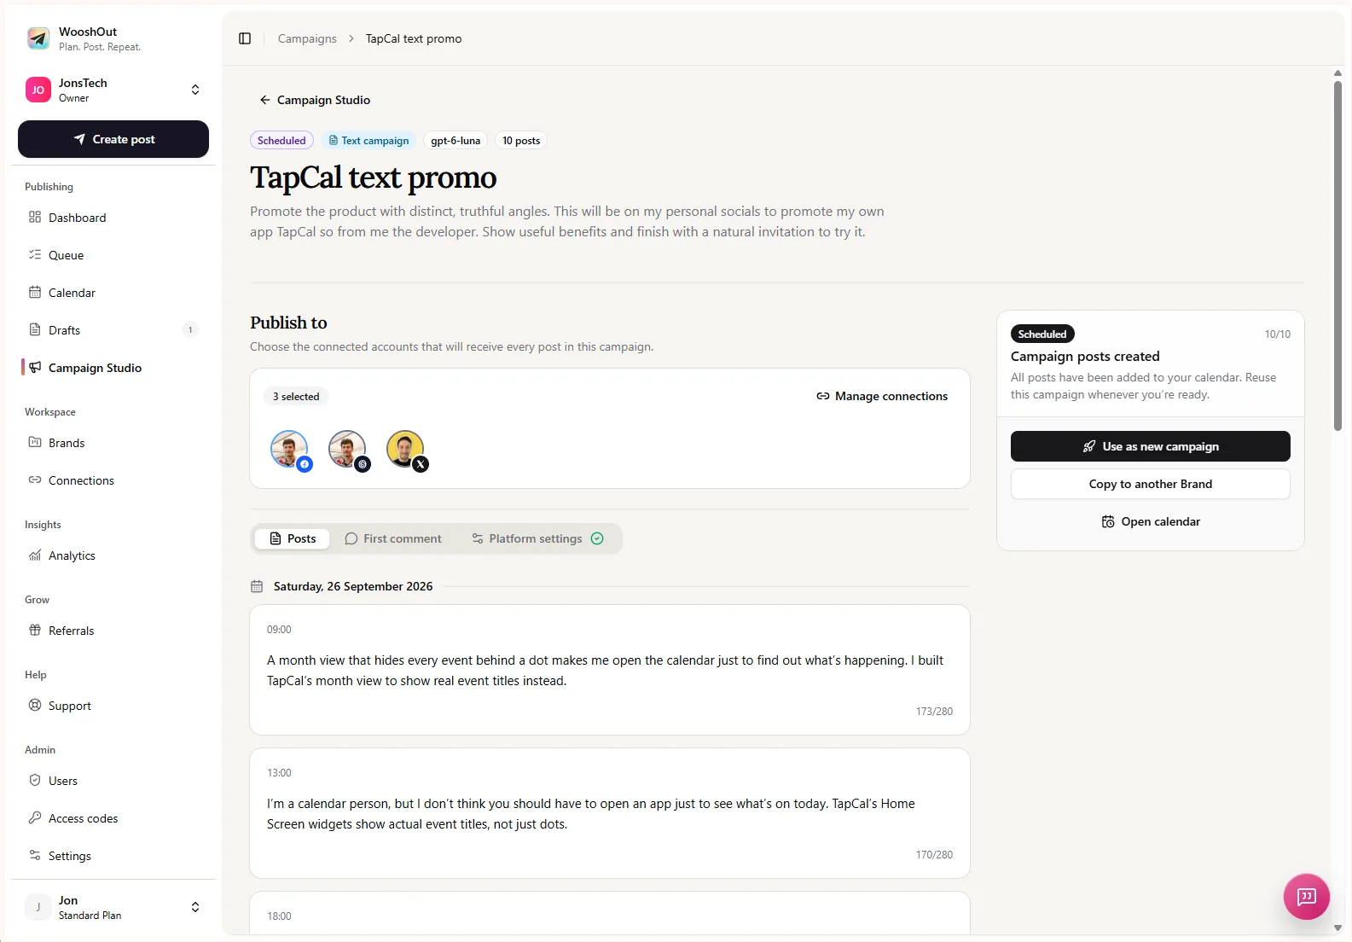Click the Scheduled status badge under Campaign Studio
Image resolution: width=1352 pixels, height=942 pixels.
click(x=281, y=141)
